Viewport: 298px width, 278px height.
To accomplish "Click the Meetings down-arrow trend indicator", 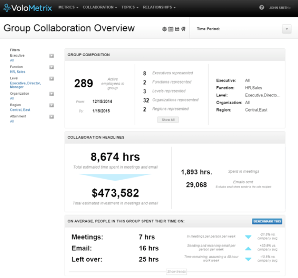I will pyautogui.click(x=248, y=237).
